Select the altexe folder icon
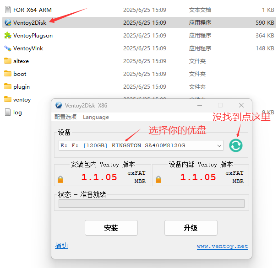This screenshot has height=268, width=278. click(x=8, y=61)
